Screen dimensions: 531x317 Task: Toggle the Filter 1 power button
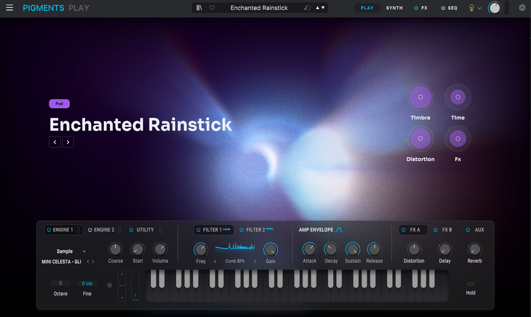tap(198, 230)
